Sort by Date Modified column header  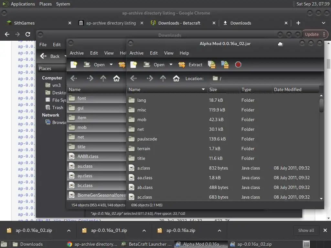click(295, 90)
